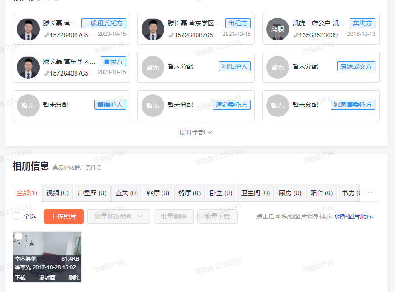Image resolution: width=395 pixels, height=292 pixels.
Task: Open the 批量修改类别 dropdown
Action: pyautogui.click(x=118, y=216)
